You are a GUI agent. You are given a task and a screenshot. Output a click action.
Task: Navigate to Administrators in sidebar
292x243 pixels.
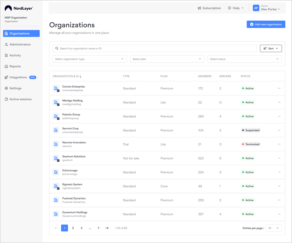pyautogui.click(x=20, y=44)
